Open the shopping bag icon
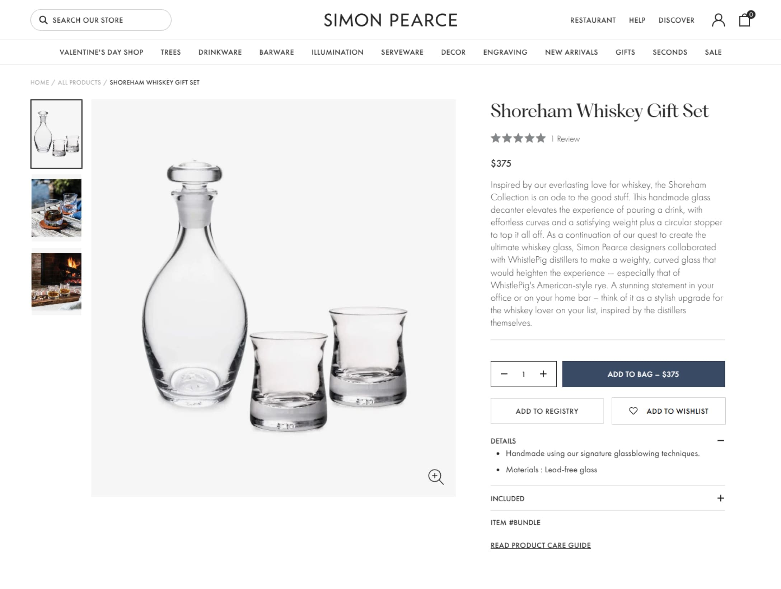Image resolution: width=781 pixels, height=589 pixels. pos(745,20)
